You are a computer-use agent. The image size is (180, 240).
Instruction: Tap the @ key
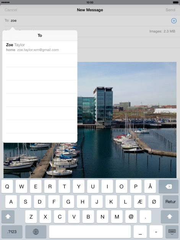coord(131,217)
